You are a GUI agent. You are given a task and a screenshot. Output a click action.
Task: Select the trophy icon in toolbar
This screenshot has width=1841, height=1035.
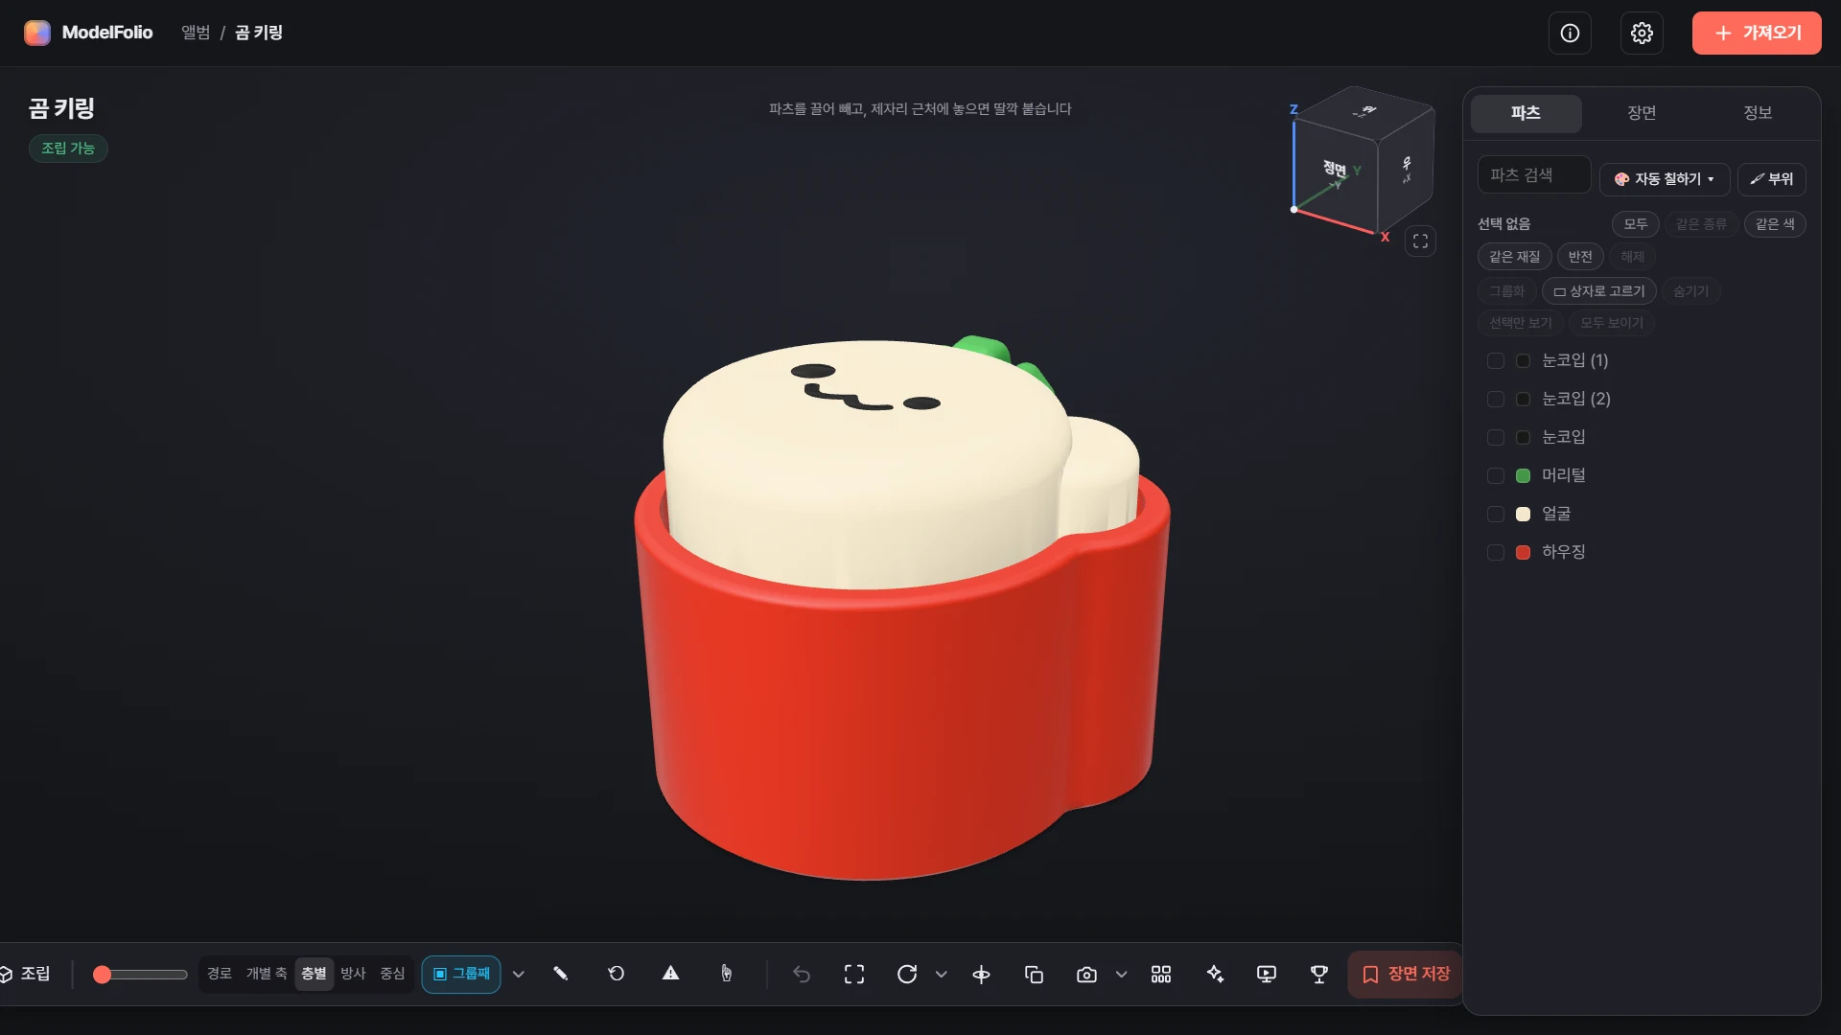(x=1319, y=975)
